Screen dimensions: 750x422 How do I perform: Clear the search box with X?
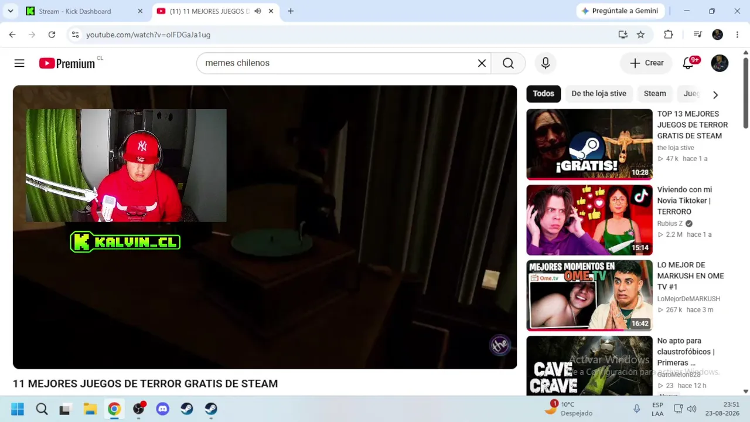click(482, 63)
